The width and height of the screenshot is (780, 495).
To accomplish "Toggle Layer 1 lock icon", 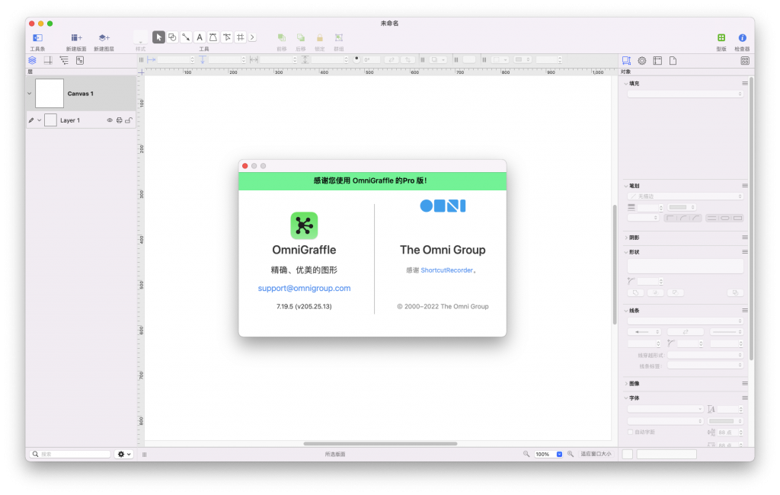I will tap(129, 120).
